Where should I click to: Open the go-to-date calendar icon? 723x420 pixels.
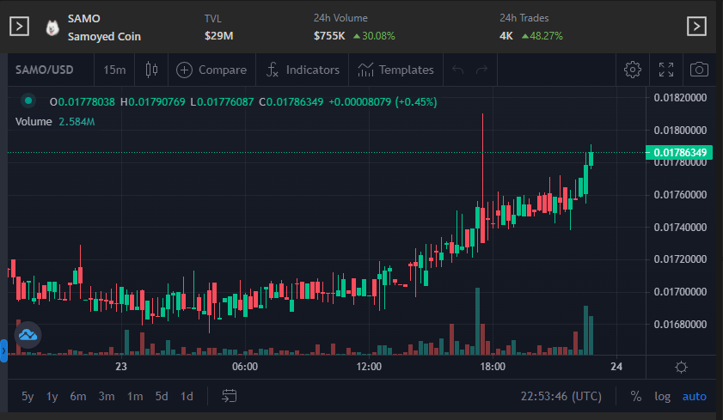click(x=229, y=396)
